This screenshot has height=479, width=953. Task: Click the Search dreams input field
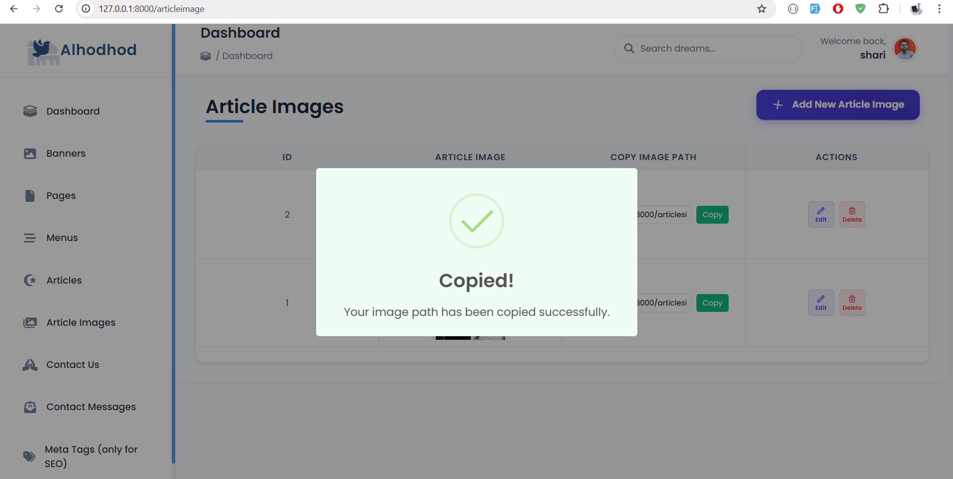pyautogui.click(x=715, y=49)
